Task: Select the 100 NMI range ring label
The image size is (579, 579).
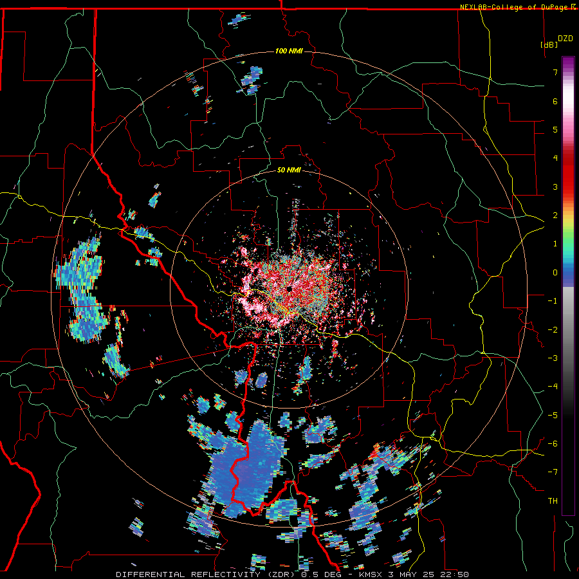Action: click(289, 51)
